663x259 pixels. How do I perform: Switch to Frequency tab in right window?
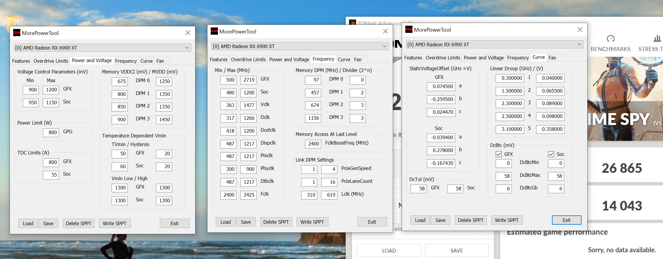pos(518,58)
